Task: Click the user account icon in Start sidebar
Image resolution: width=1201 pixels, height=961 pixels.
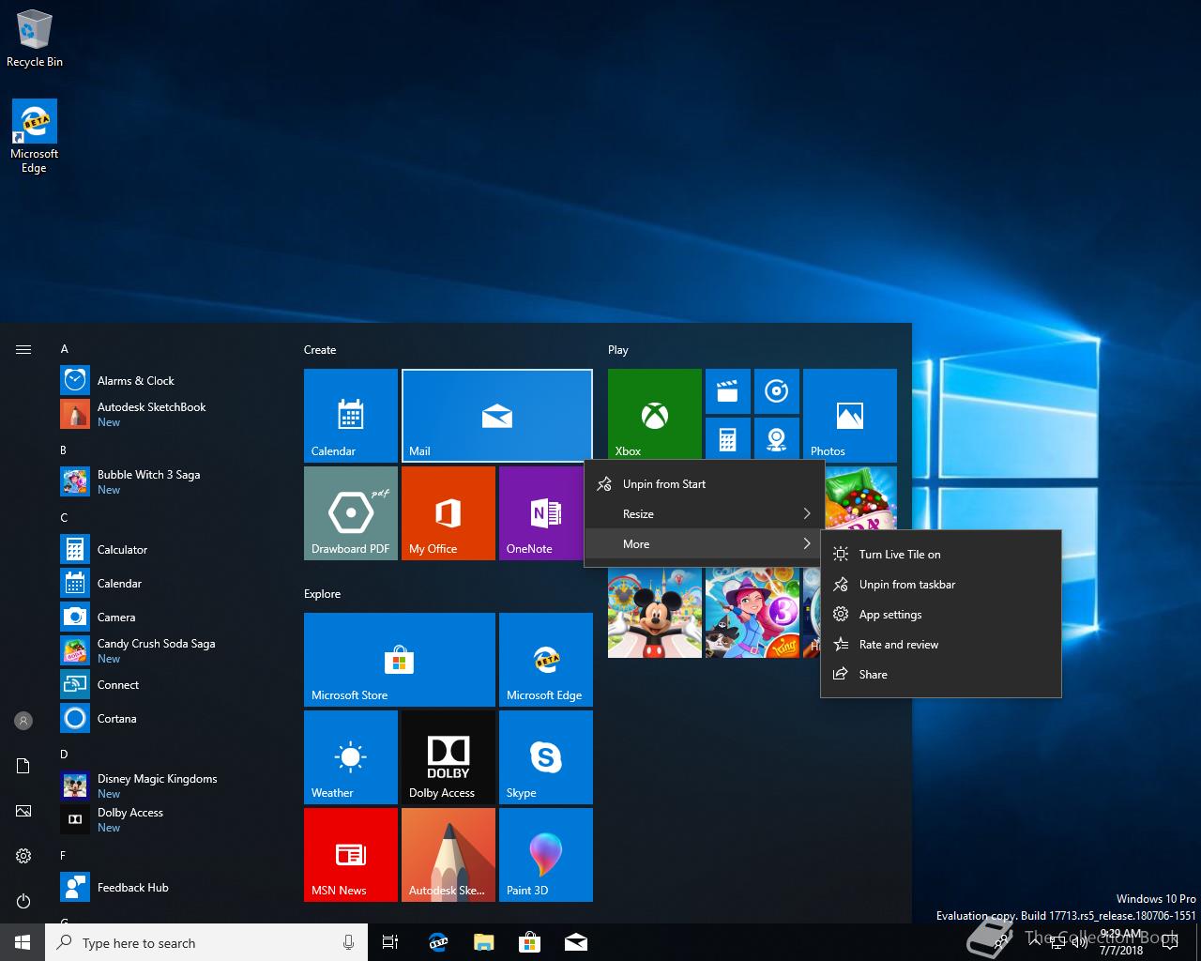Action: click(23, 721)
